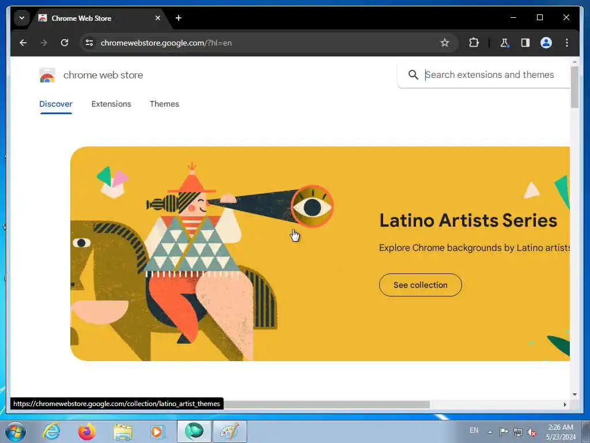The width and height of the screenshot is (590, 443).
Task: Toggle the browser side panel
Action: click(x=525, y=43)
